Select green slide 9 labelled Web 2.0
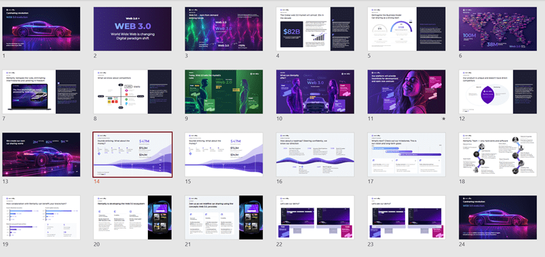Image resolution: width=545 pixels, height=257 pixels. click(224, 92)
